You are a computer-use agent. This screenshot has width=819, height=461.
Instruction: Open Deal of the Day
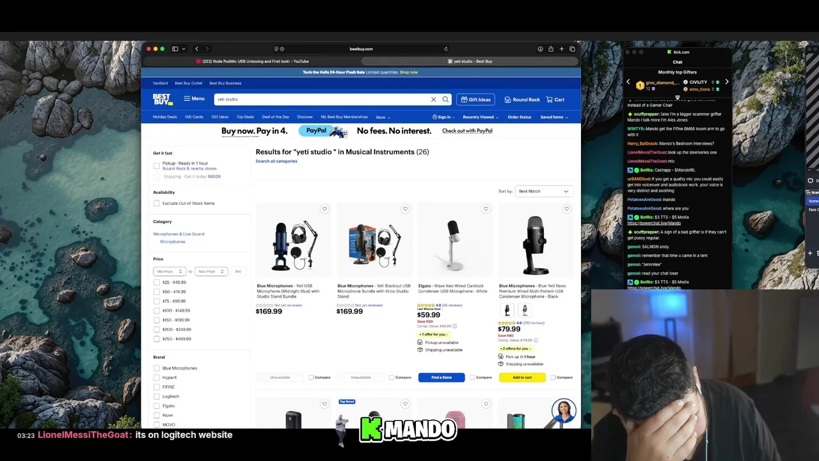tap(275, 117)
